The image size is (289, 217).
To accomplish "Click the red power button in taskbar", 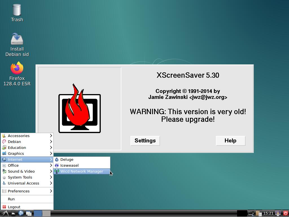I will point(286,214).
